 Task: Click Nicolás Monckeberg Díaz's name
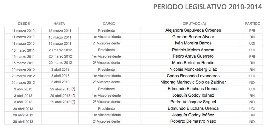(x=193, y=69)
